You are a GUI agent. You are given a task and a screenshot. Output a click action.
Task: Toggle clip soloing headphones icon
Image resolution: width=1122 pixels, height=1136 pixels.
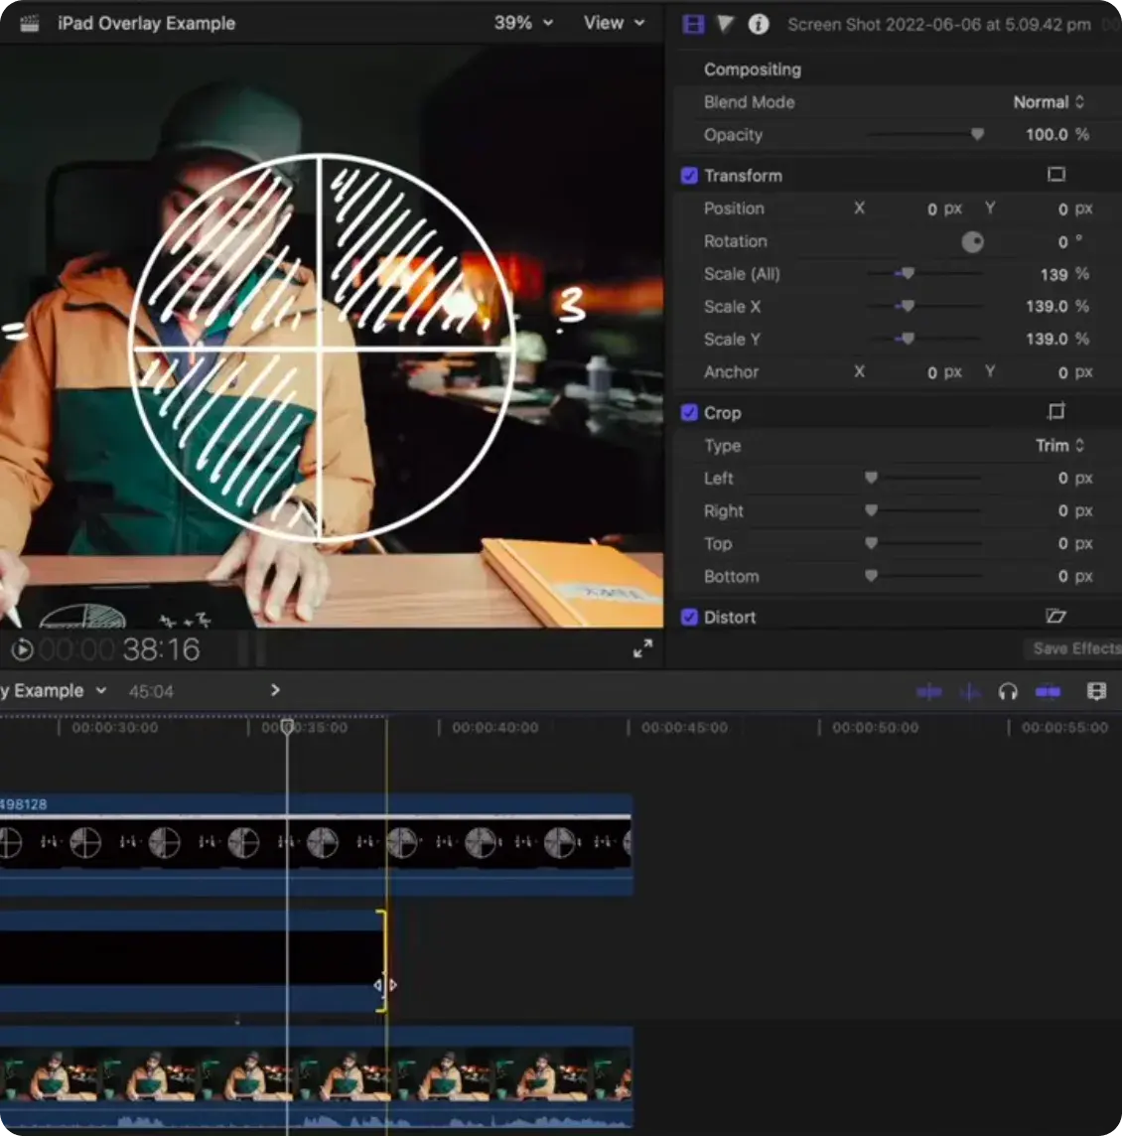(x=1008, y=692)
